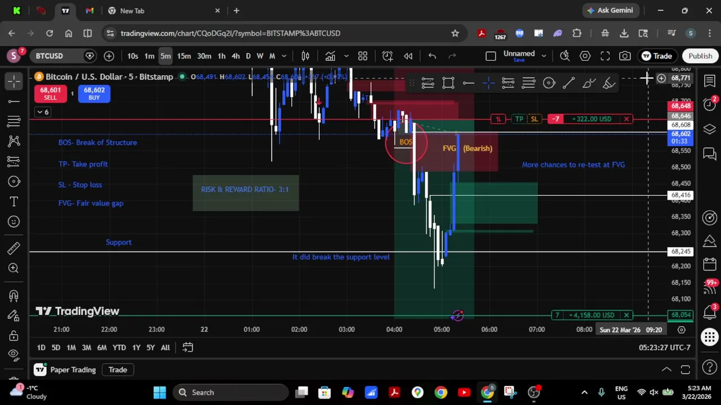Undo the last chart action

tap(432, 56)
